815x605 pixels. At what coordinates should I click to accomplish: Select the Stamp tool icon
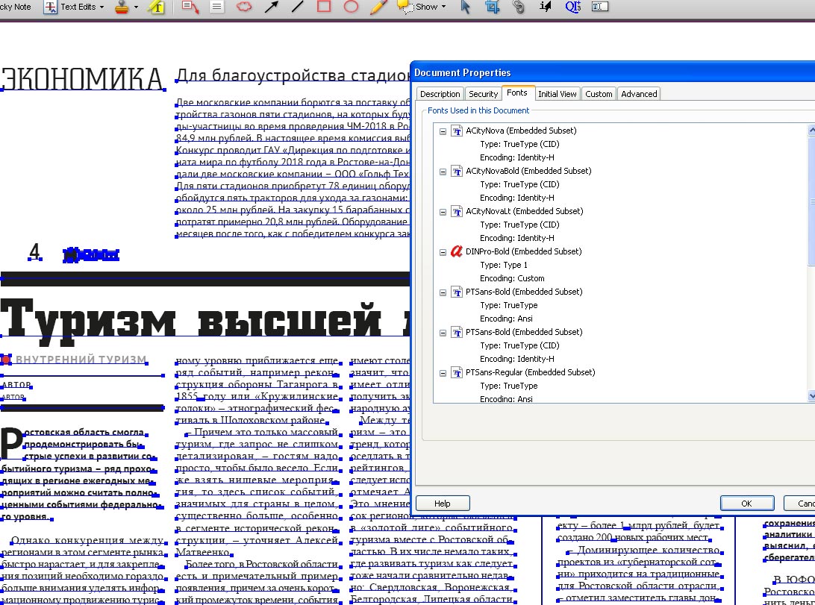click(122, 7)
